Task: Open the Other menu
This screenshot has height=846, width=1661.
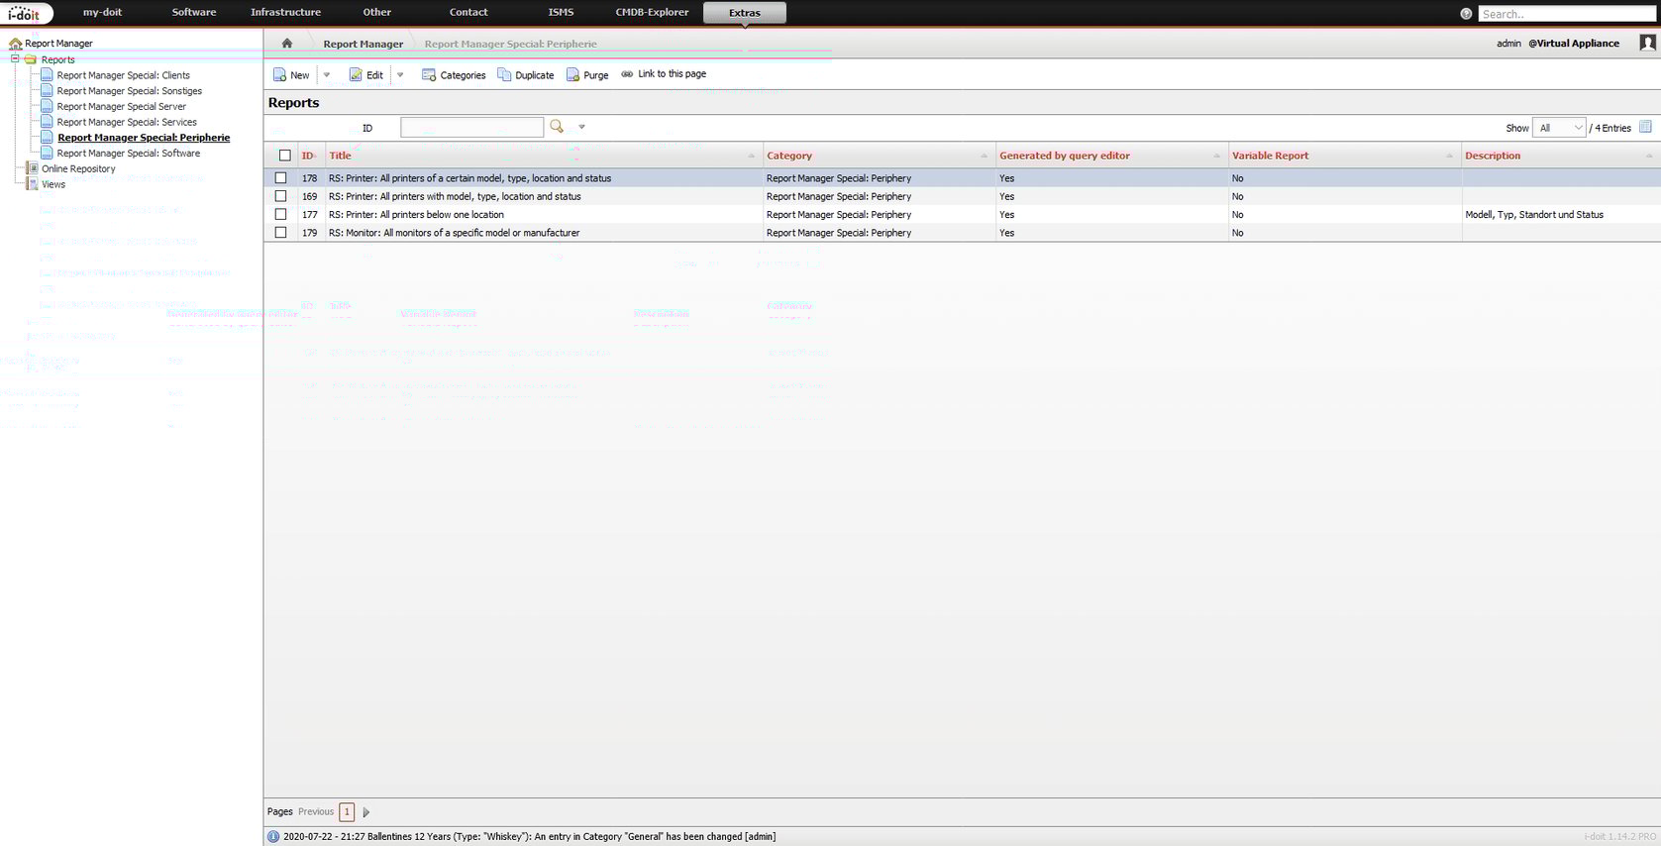Action: pos(377,13)
